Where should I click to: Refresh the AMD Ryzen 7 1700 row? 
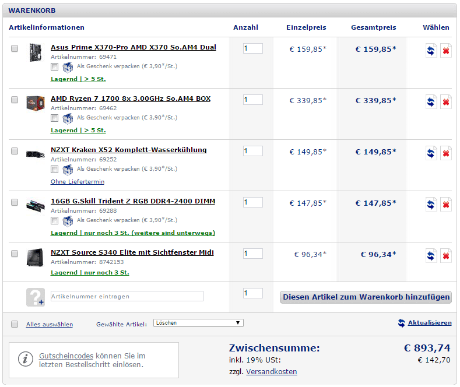[x=431, y=102]
